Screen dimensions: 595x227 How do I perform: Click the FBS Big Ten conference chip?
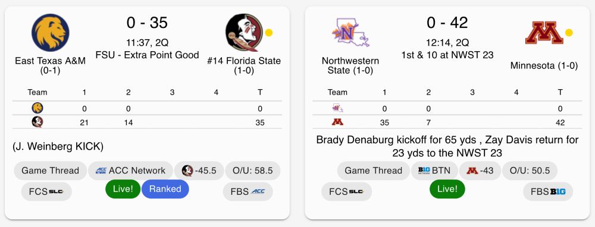pos(548,192)
